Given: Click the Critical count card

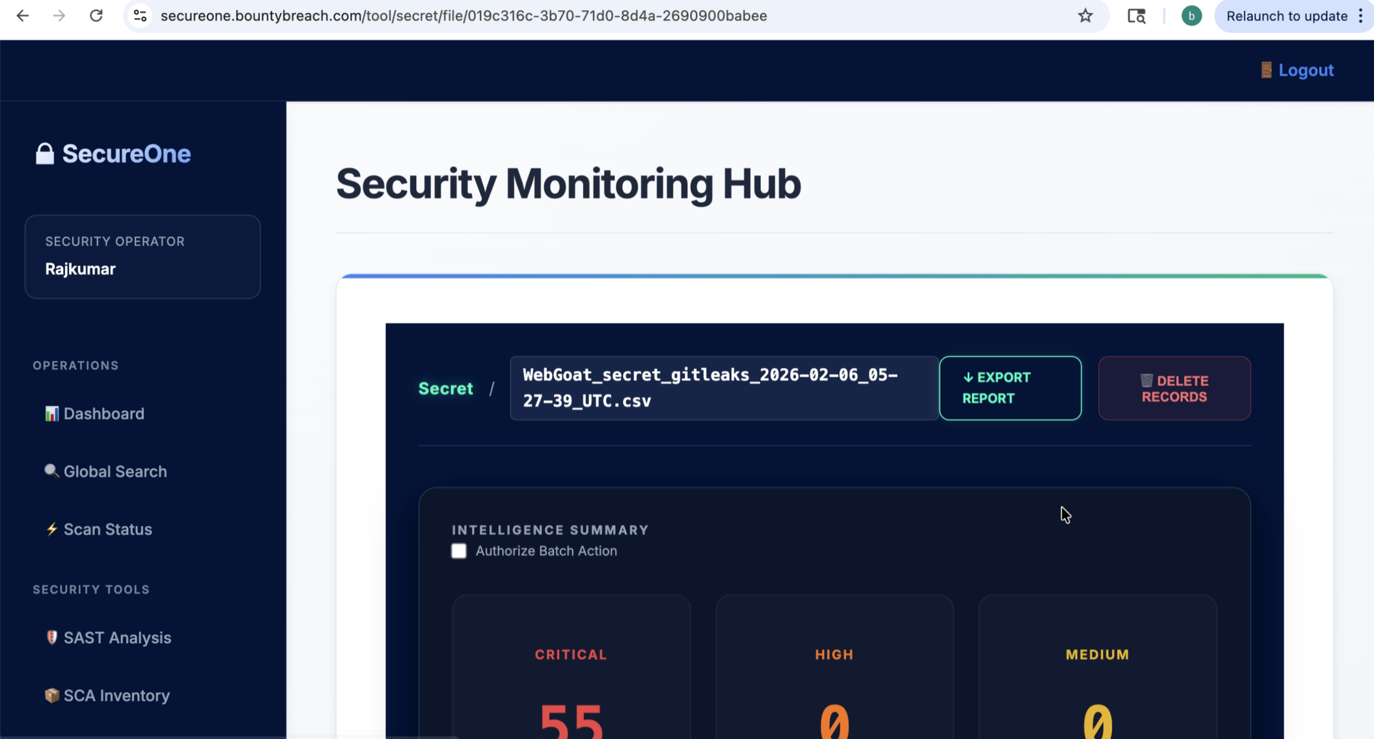Looking at the screenshot, I should pyautogui.click(x=571, y=667).
